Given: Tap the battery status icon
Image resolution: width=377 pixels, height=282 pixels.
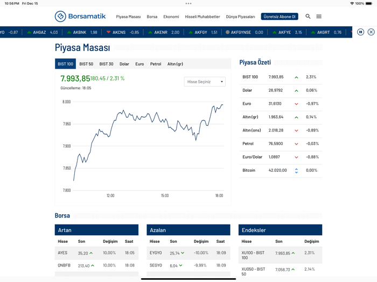Looking at the screenshot, I should pos(369,3).
